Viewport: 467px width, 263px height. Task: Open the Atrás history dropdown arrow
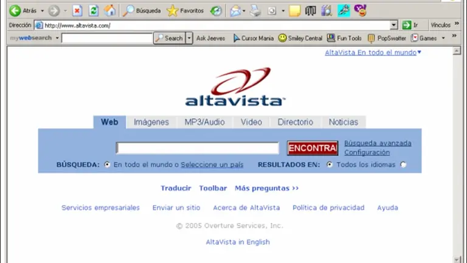pos(43,11)
